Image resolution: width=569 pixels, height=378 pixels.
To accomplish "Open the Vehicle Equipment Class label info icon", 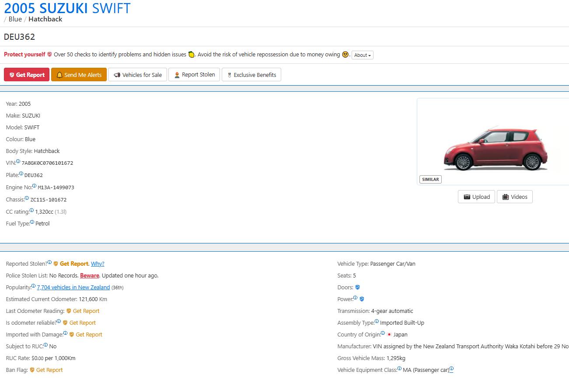I will (400, 368).
